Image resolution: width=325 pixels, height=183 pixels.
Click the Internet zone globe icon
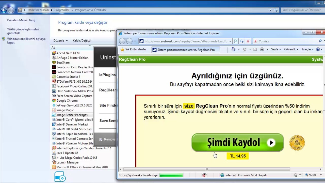pos(222,175)
